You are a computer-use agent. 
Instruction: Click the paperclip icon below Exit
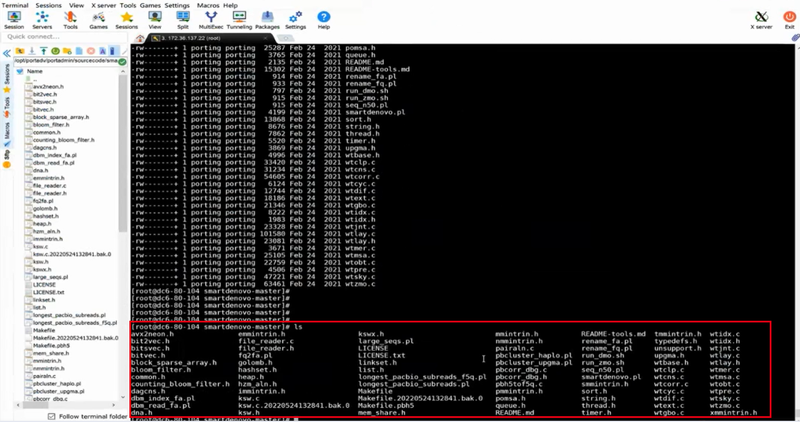click(x=795, y=37)
